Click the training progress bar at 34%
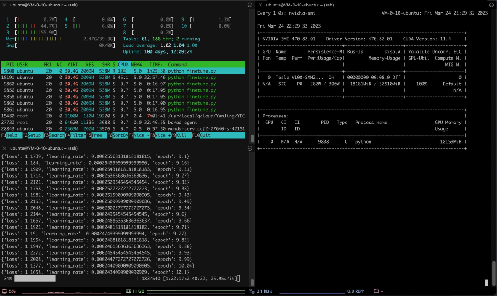This screenshot has height=296, width=497. point(35,279)
